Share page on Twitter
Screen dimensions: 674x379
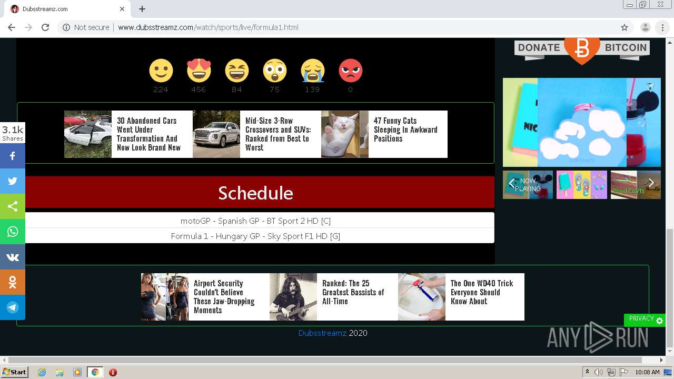(x=13, y=181)
